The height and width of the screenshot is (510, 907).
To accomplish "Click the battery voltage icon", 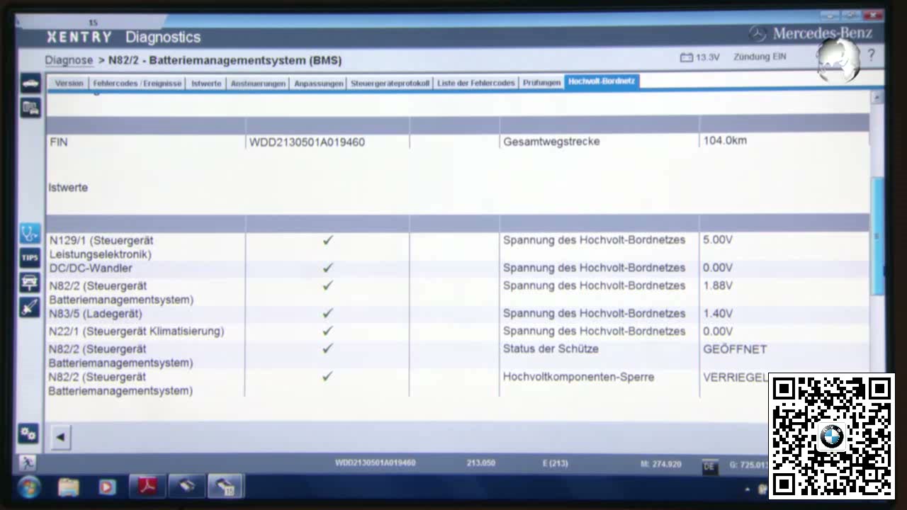I will pos(686,57).
